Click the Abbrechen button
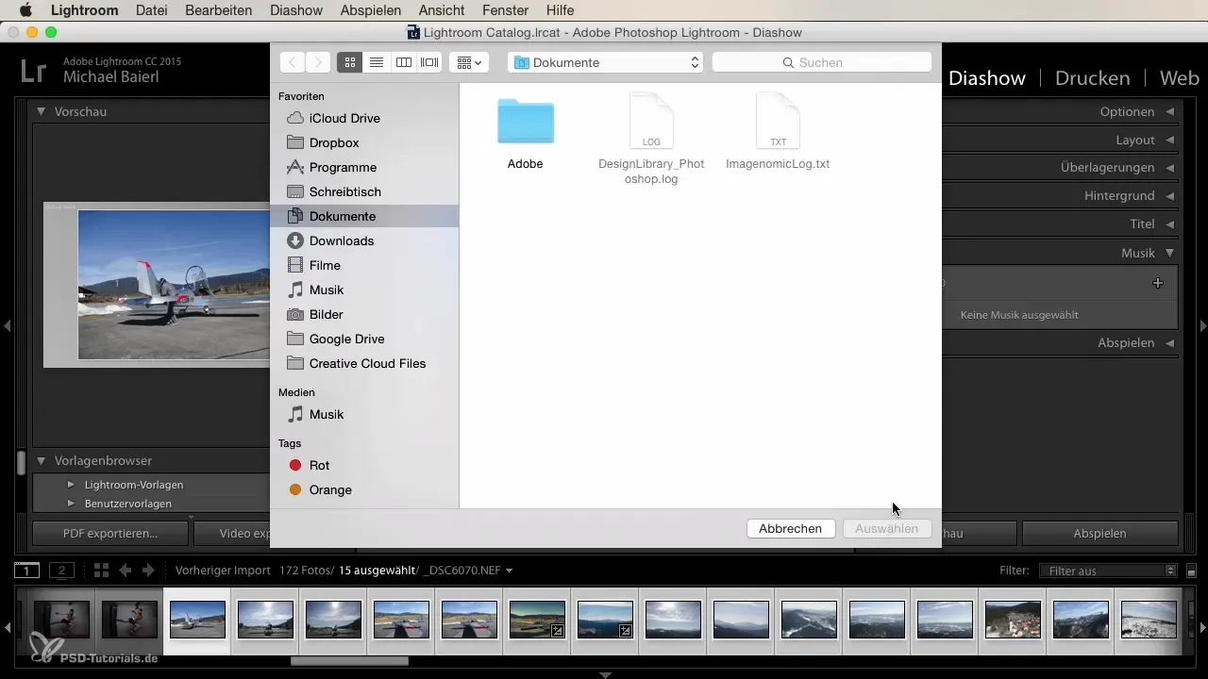1208x679 pixels. 790,529
